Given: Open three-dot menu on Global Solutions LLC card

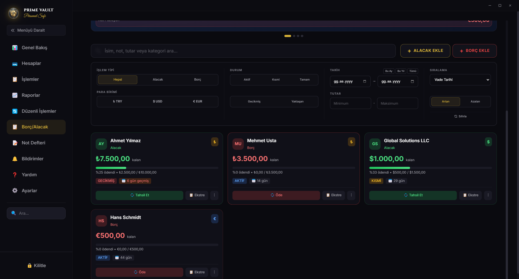Looking at the screenshot, I should [488, 195].
